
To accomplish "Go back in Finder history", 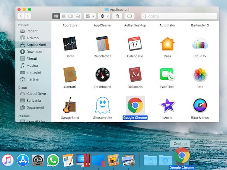I will tap(21, 16).
